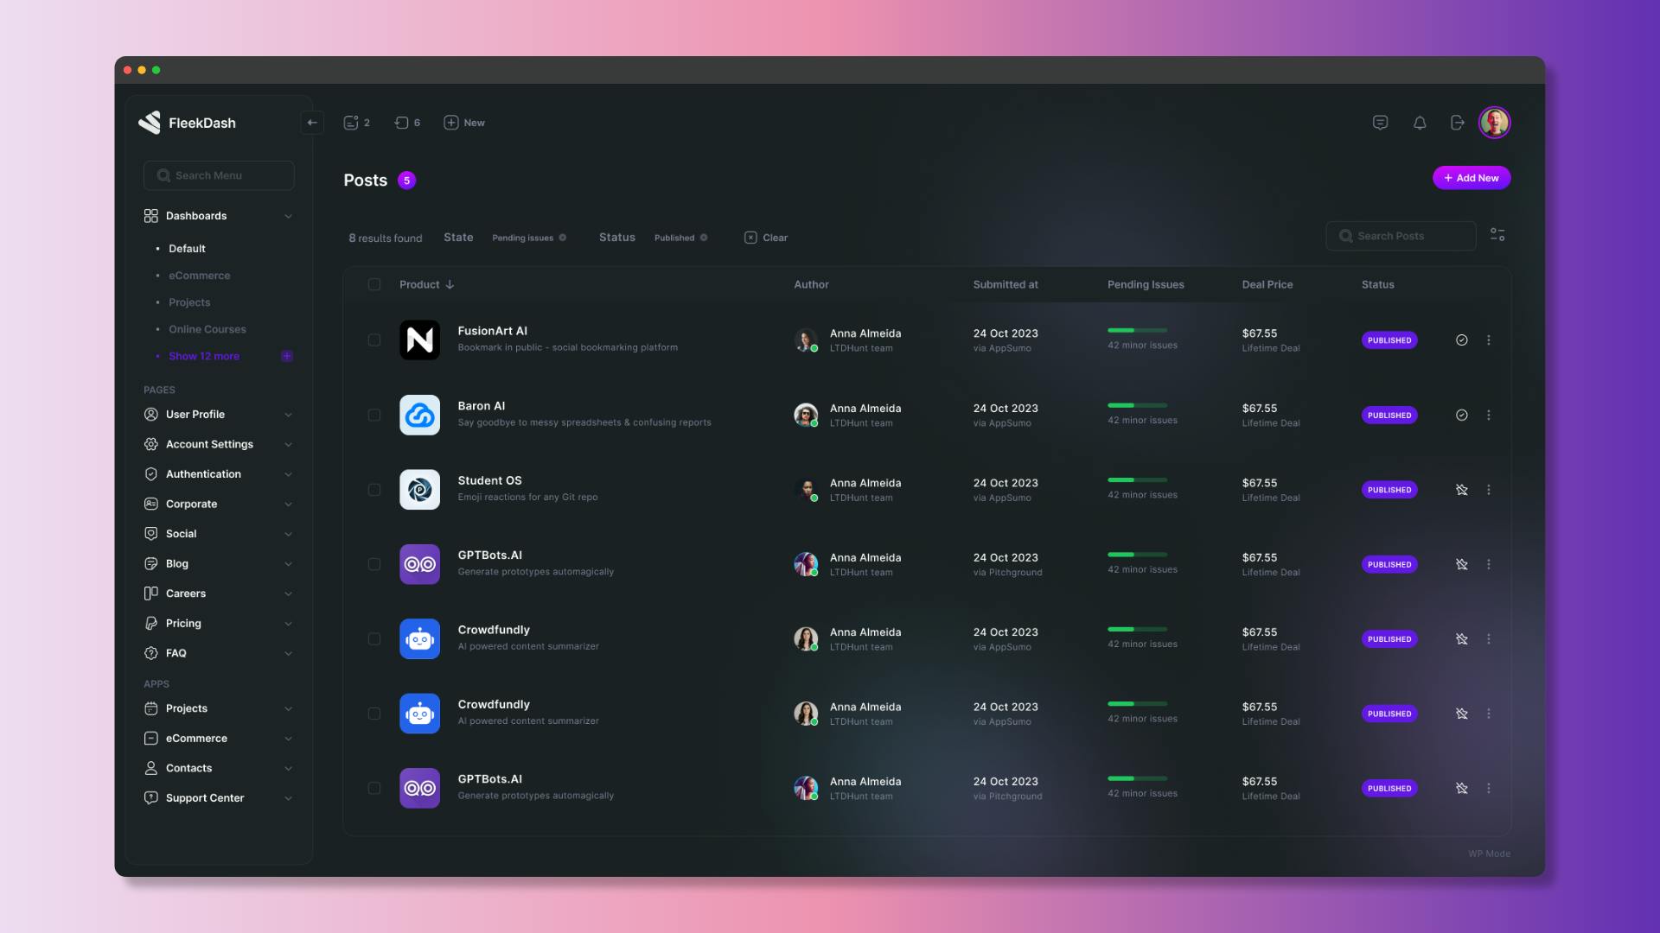This screenshot has width=1660, height=933.
Task: Open the chat messages icon in header
Action: point(1380,123)
